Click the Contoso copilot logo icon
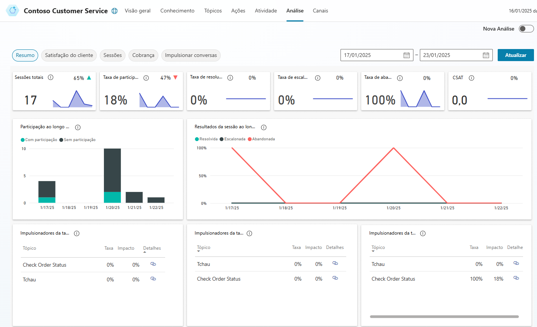The image size is (537, 327). (12, 11)
